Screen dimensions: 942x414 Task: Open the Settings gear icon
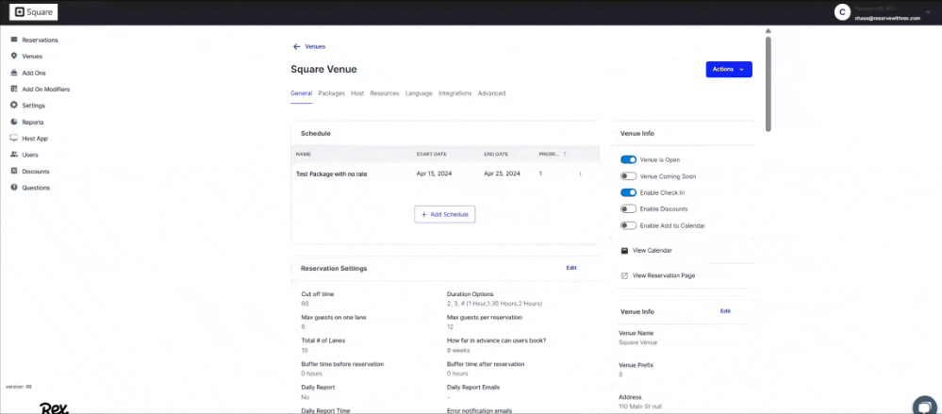14,106
